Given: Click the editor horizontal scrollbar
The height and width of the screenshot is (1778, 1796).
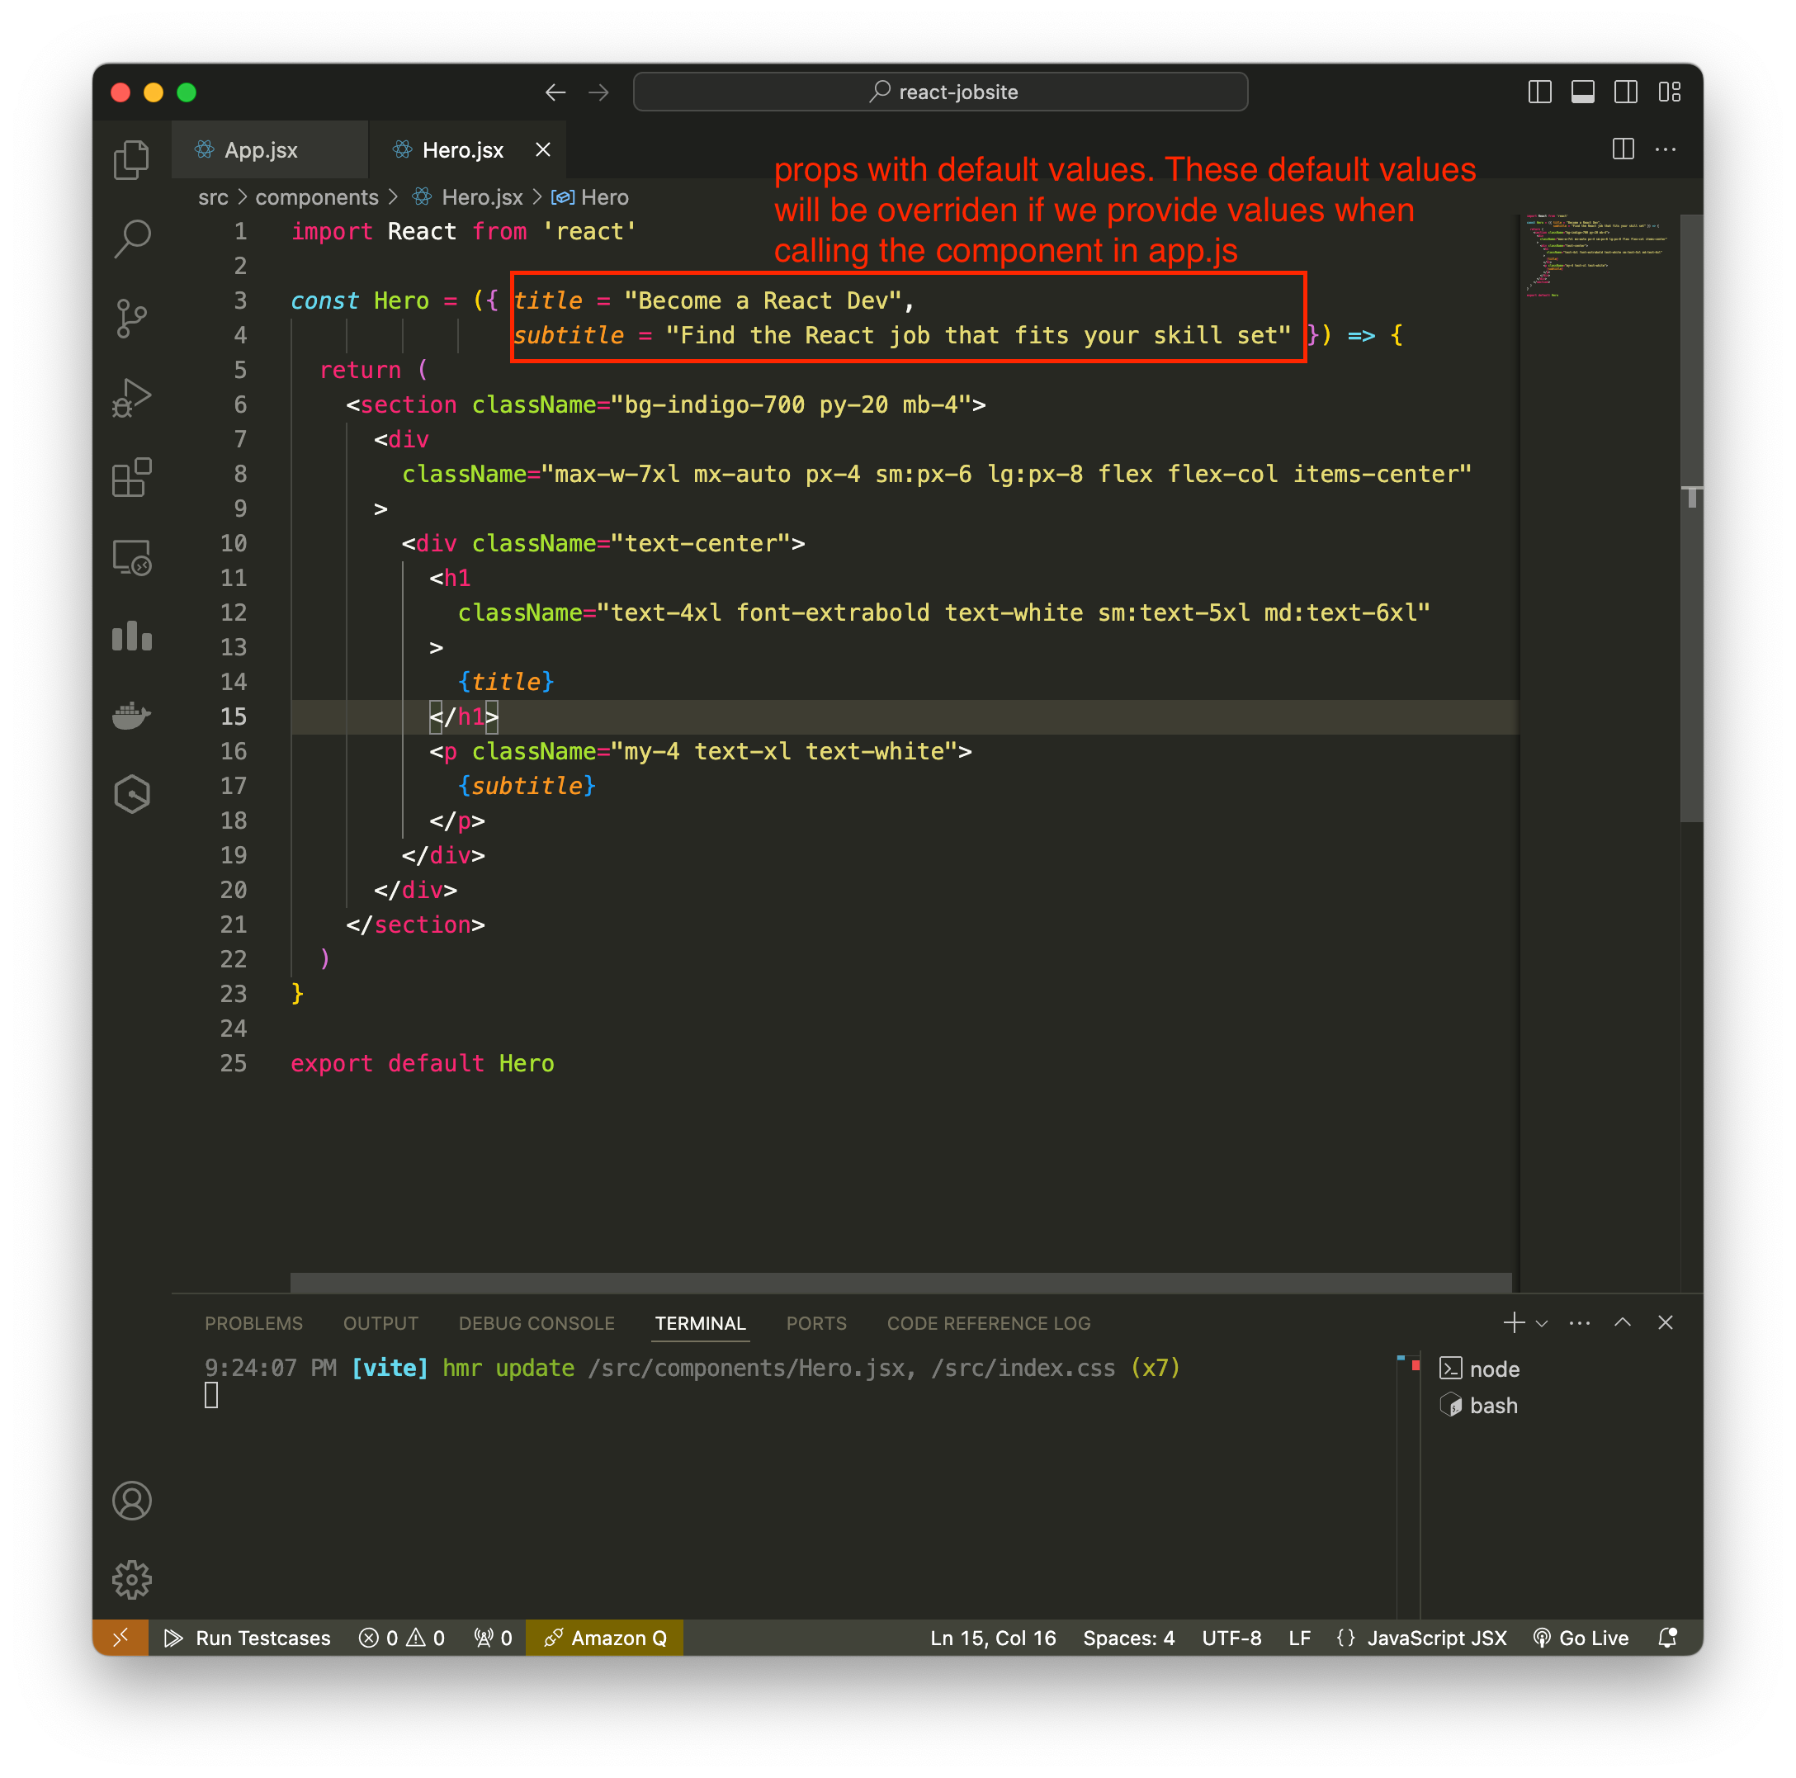Looking at the screenshot, I should (900, 1283).
